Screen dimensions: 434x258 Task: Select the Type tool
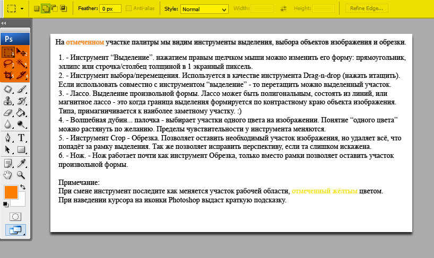(x=22, y=138)
